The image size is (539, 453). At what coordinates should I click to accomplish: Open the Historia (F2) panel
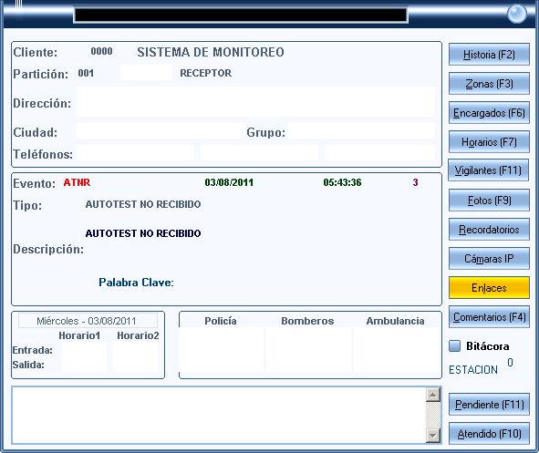(489, 55)
